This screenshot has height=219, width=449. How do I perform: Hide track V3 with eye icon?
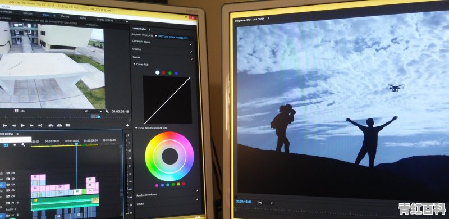(13, 185)
